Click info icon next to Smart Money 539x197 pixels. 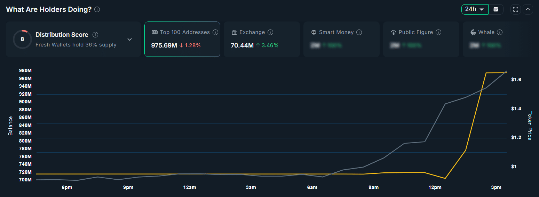[359, 32]
